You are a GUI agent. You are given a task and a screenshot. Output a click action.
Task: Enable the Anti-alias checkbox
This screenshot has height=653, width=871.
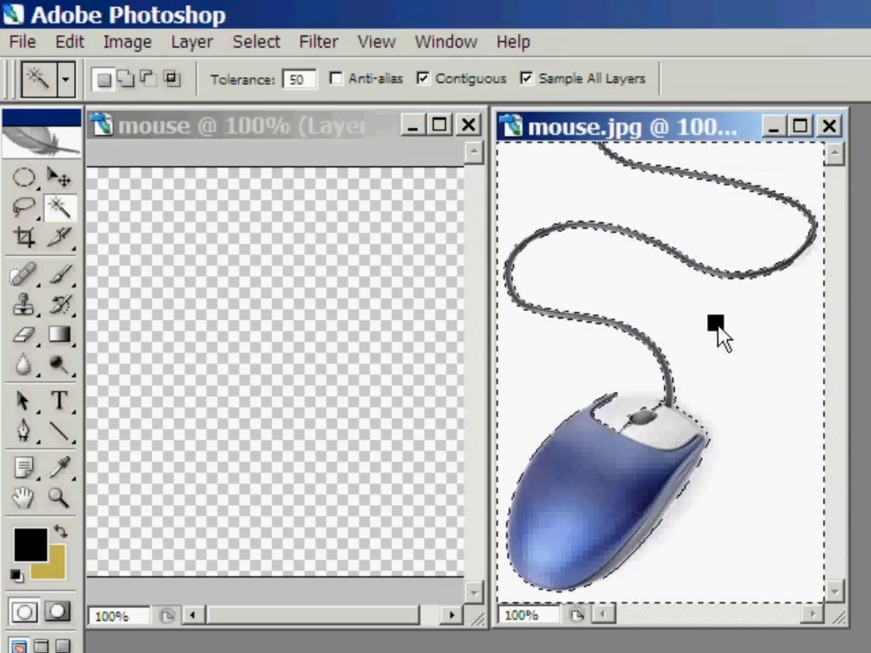(x=336, y=78)
